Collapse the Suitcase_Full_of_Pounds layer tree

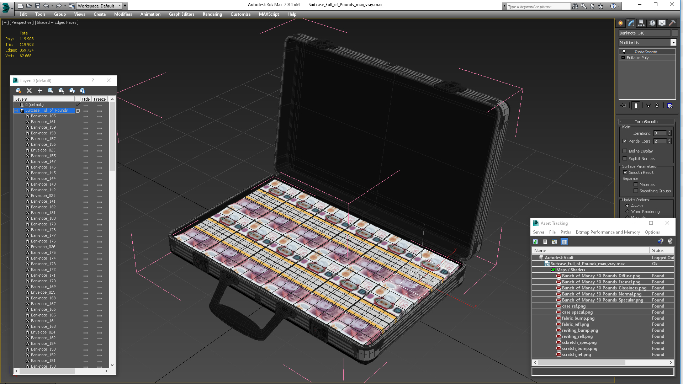pos(16,111)
